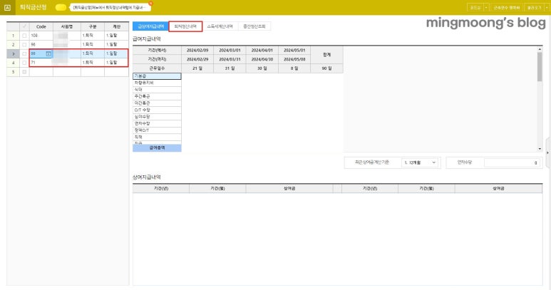Select the 정액O/T pay item row
The width and height of the screenshot is (551, 290).
(x=157, y=130)
